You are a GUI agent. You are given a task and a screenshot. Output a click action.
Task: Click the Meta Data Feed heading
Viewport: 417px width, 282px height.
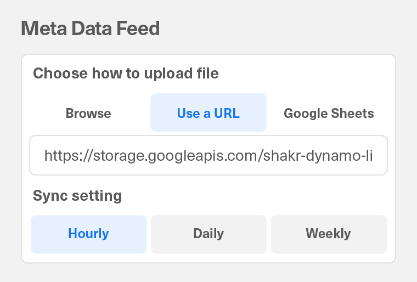(x=91, y=29)
